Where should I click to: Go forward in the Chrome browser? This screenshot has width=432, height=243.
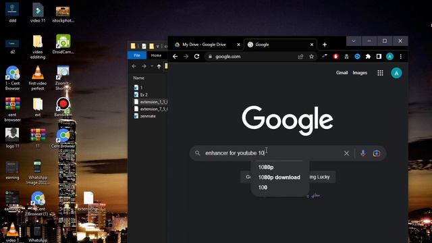(x=186, y=57)
